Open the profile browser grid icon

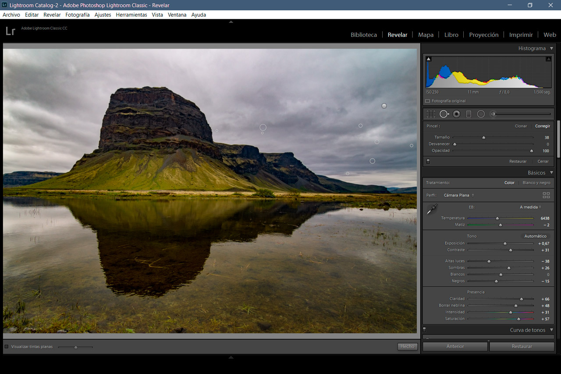(546, 195)
